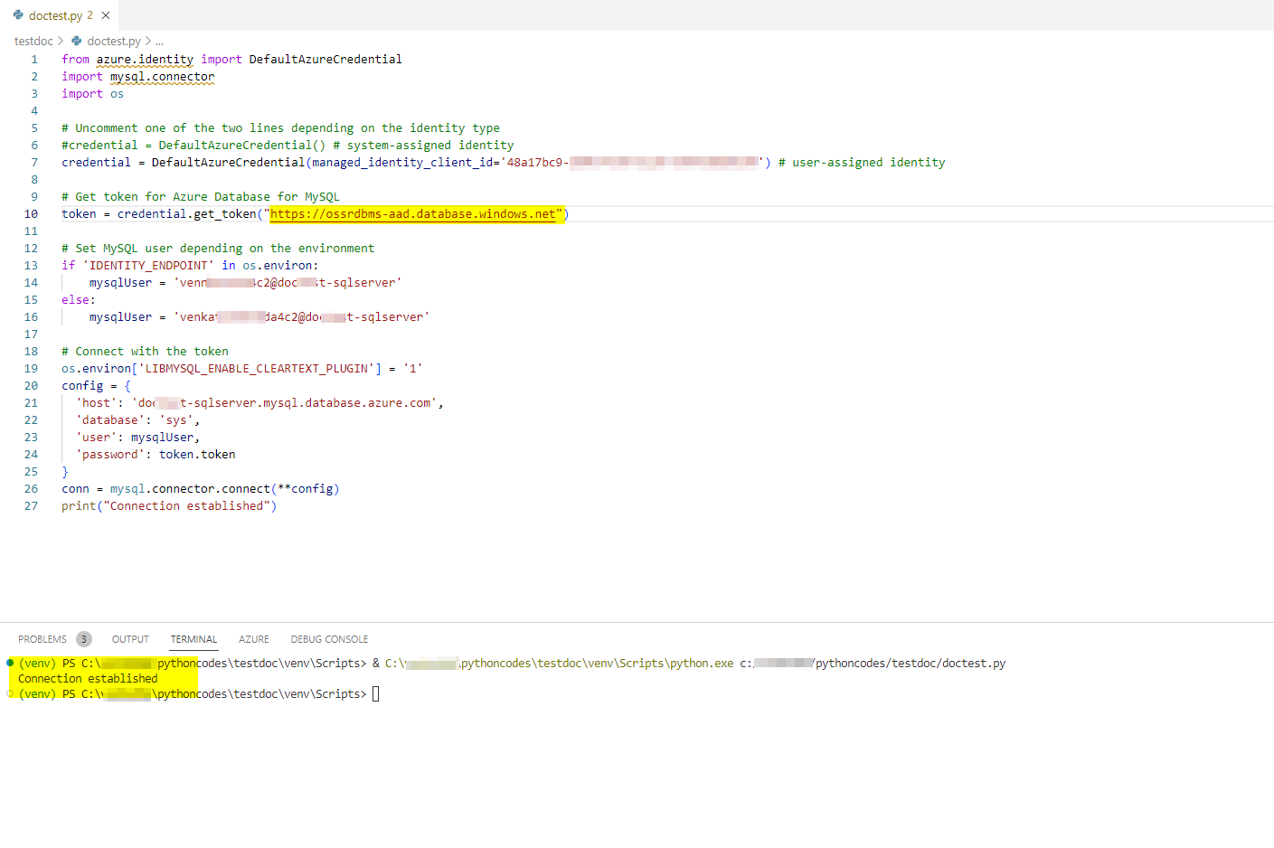Viewport: 1274px width, 848px height.
Task: Switch to the OUTPUT panel
Action: [129, 638]
